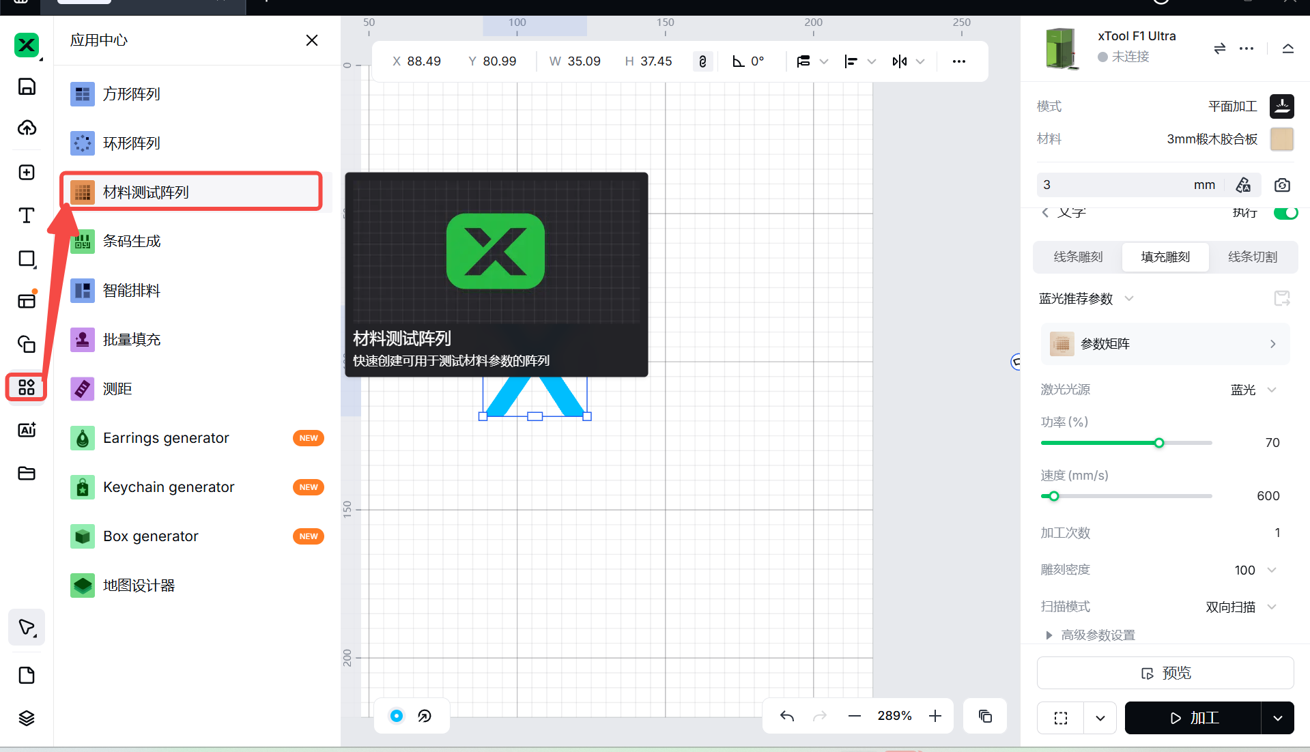Switch to the 线条切割 tab
The width and height of the screenshot is (1310, 752).
pos(1252,257)
